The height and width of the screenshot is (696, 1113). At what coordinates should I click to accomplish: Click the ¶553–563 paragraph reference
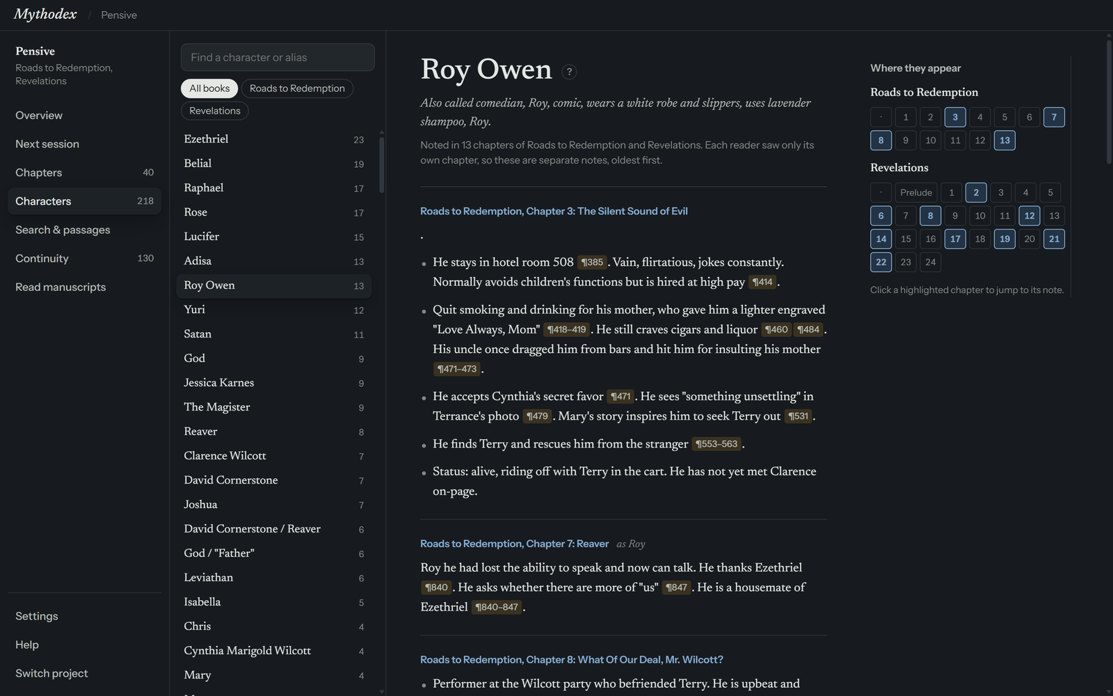[x=716, y=444]
